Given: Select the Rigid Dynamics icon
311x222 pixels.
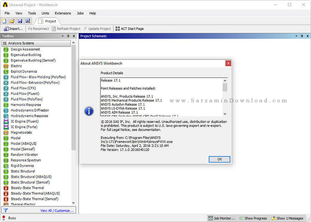Looking at the screenshot, I should tap(6, 166).
